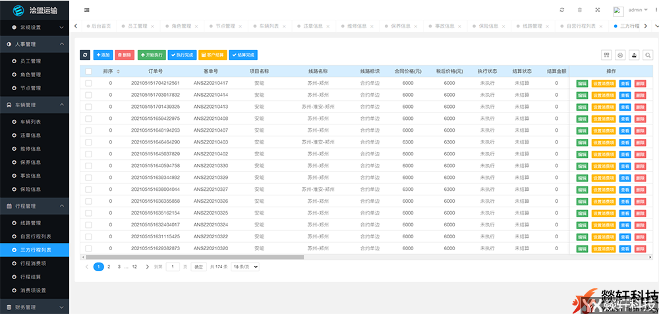Click the blue 添加 button
The width and height of the screenshot is (659, 314).
coord(103,55)
